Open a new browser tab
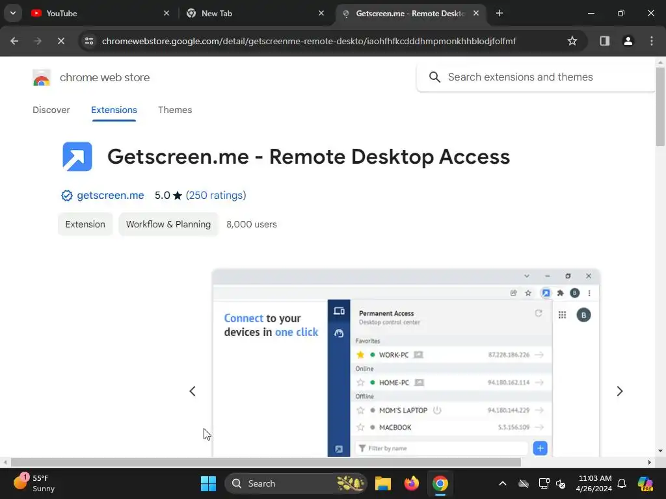This screenshot has width=666, height=499. 499,13
